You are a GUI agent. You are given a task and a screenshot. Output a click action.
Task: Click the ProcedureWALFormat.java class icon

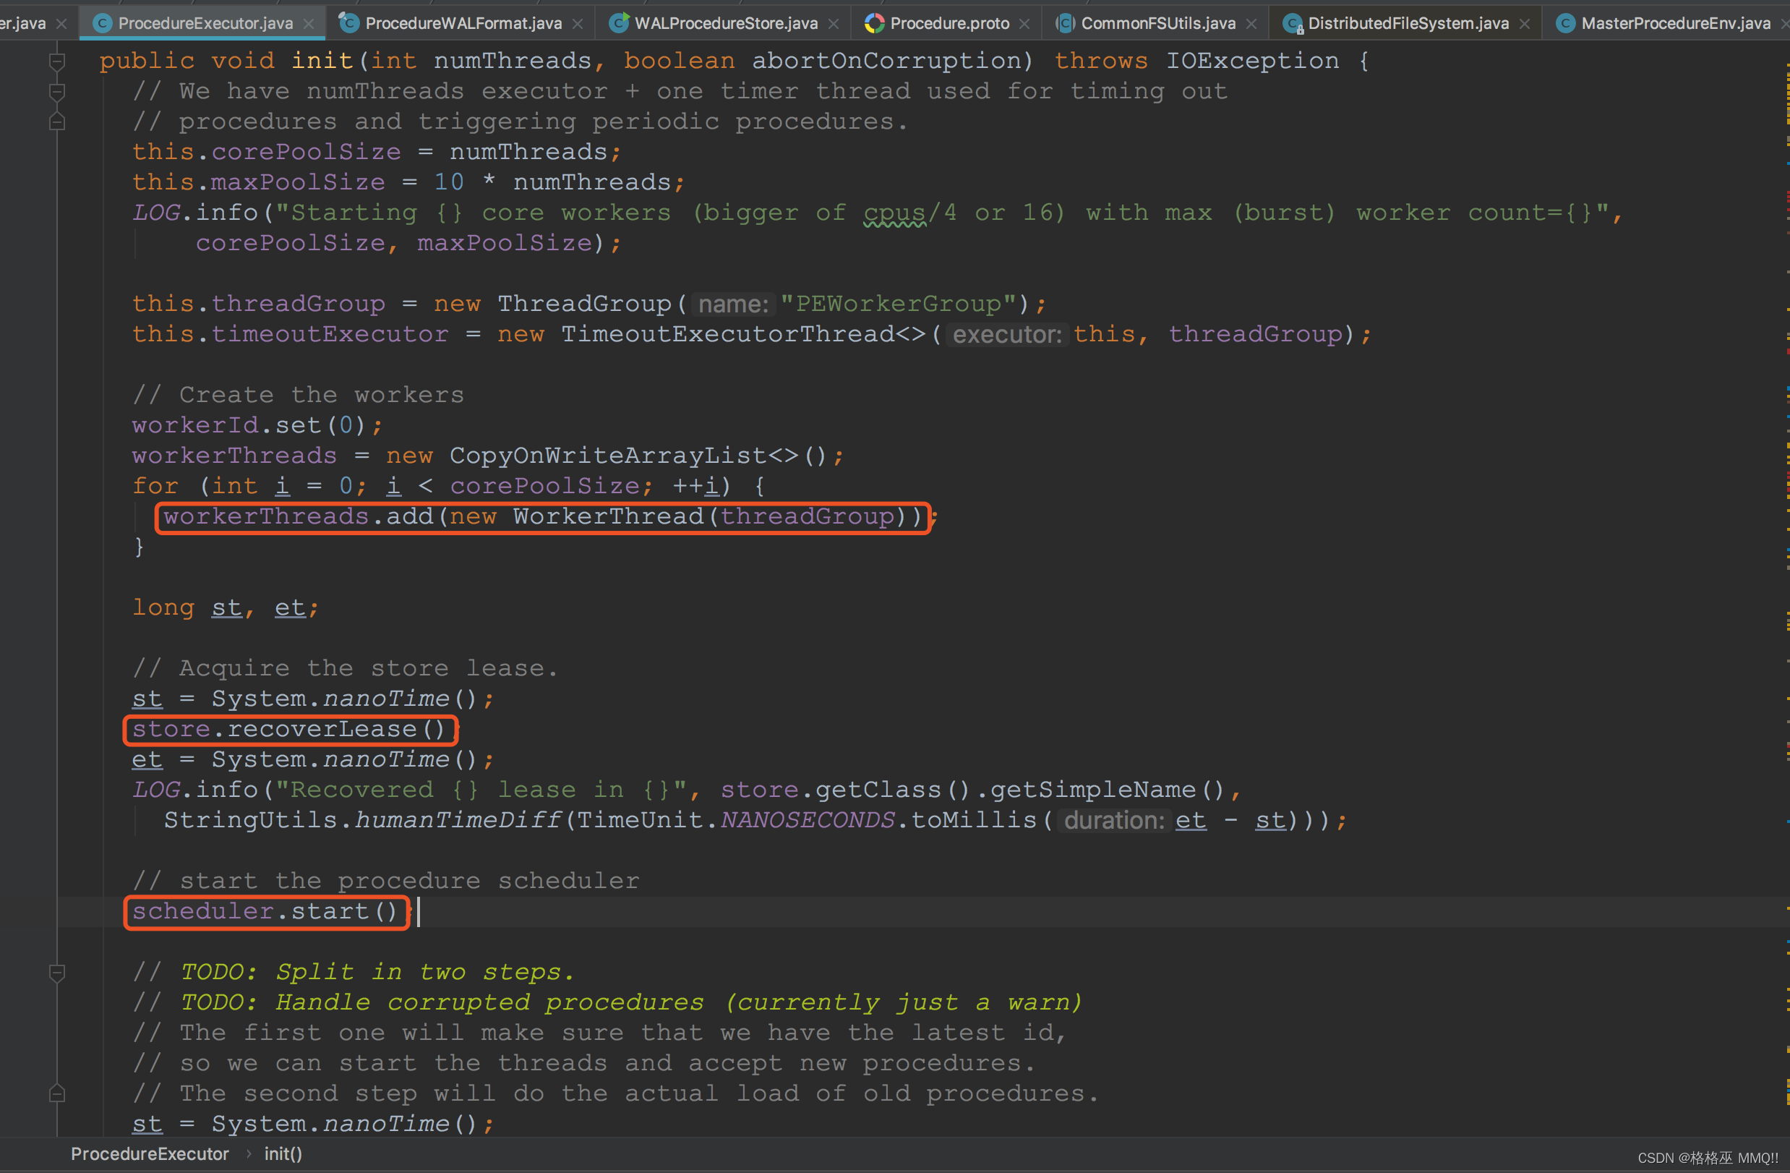coord(348,23)
